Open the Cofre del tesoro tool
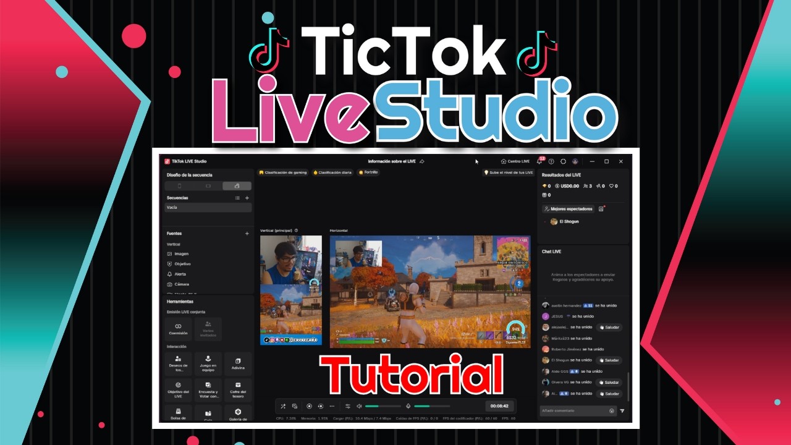Image resolution: width=791 pixels, height=445 pixels. click(x=238, y=390)
